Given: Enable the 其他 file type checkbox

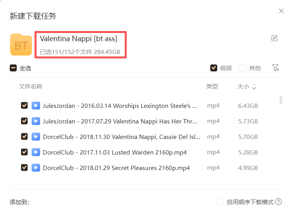Looking at the screenshot, I should [243, 68].
